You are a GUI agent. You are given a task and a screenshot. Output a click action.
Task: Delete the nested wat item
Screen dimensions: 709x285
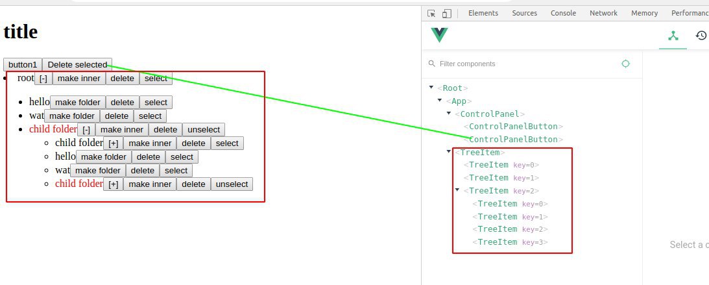(x=143, y=171)
